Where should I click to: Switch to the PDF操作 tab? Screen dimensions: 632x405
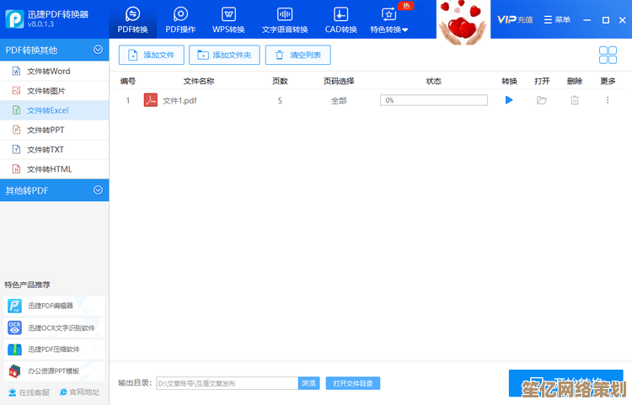[180, 19]
